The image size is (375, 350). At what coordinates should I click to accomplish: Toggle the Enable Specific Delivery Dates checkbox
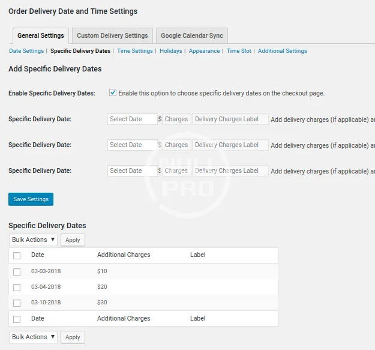click(x=113, y=93)
